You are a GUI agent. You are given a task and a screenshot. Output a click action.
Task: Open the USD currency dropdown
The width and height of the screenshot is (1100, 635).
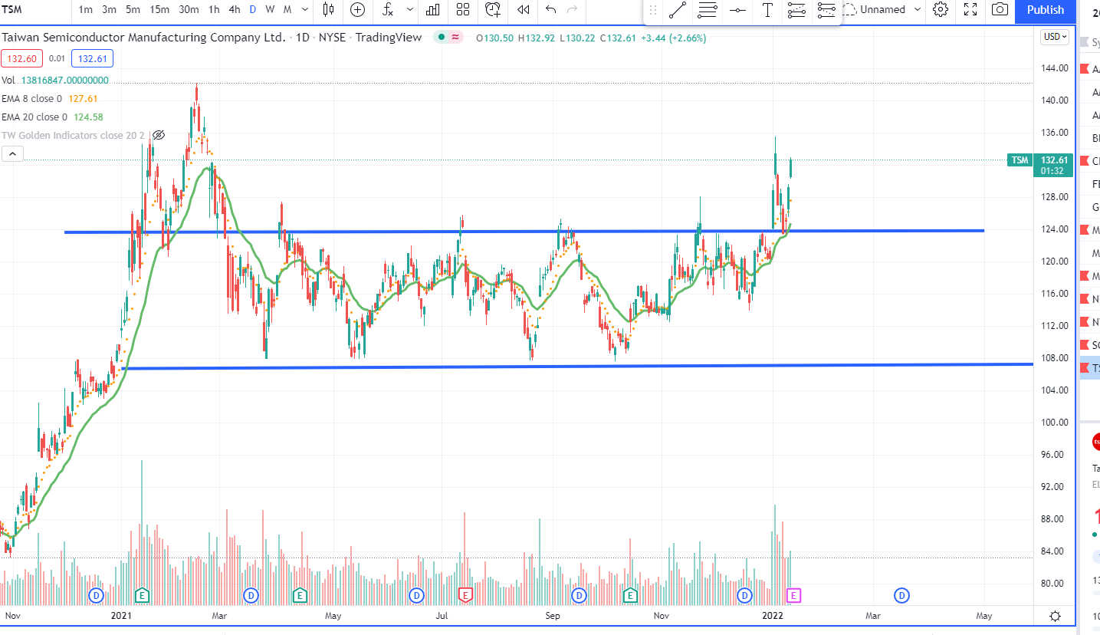[x=1053, y=36]
